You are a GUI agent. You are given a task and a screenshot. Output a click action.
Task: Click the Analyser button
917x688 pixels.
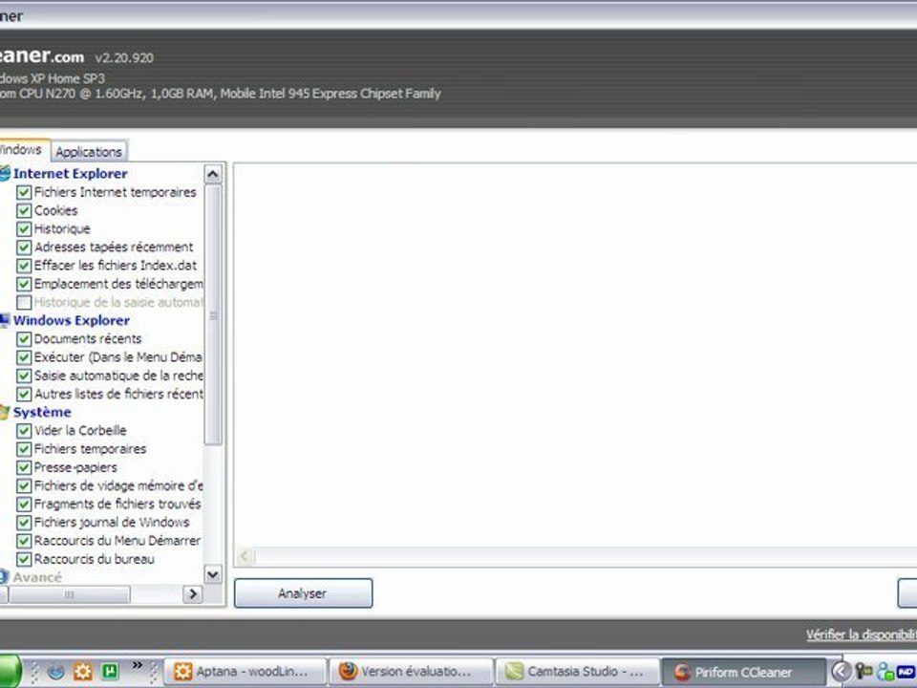303,593
